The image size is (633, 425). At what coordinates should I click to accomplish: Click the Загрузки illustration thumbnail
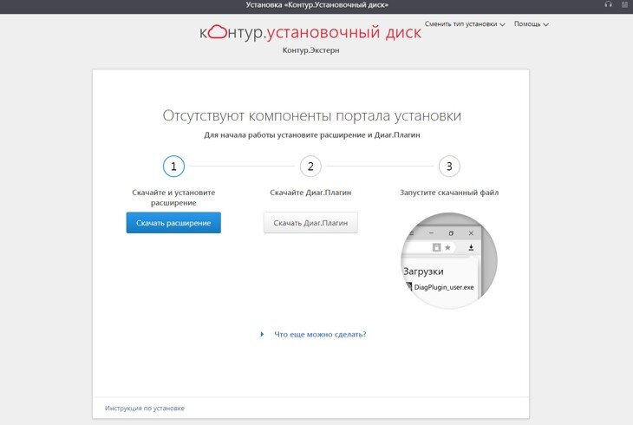click(x=449, y=260)
